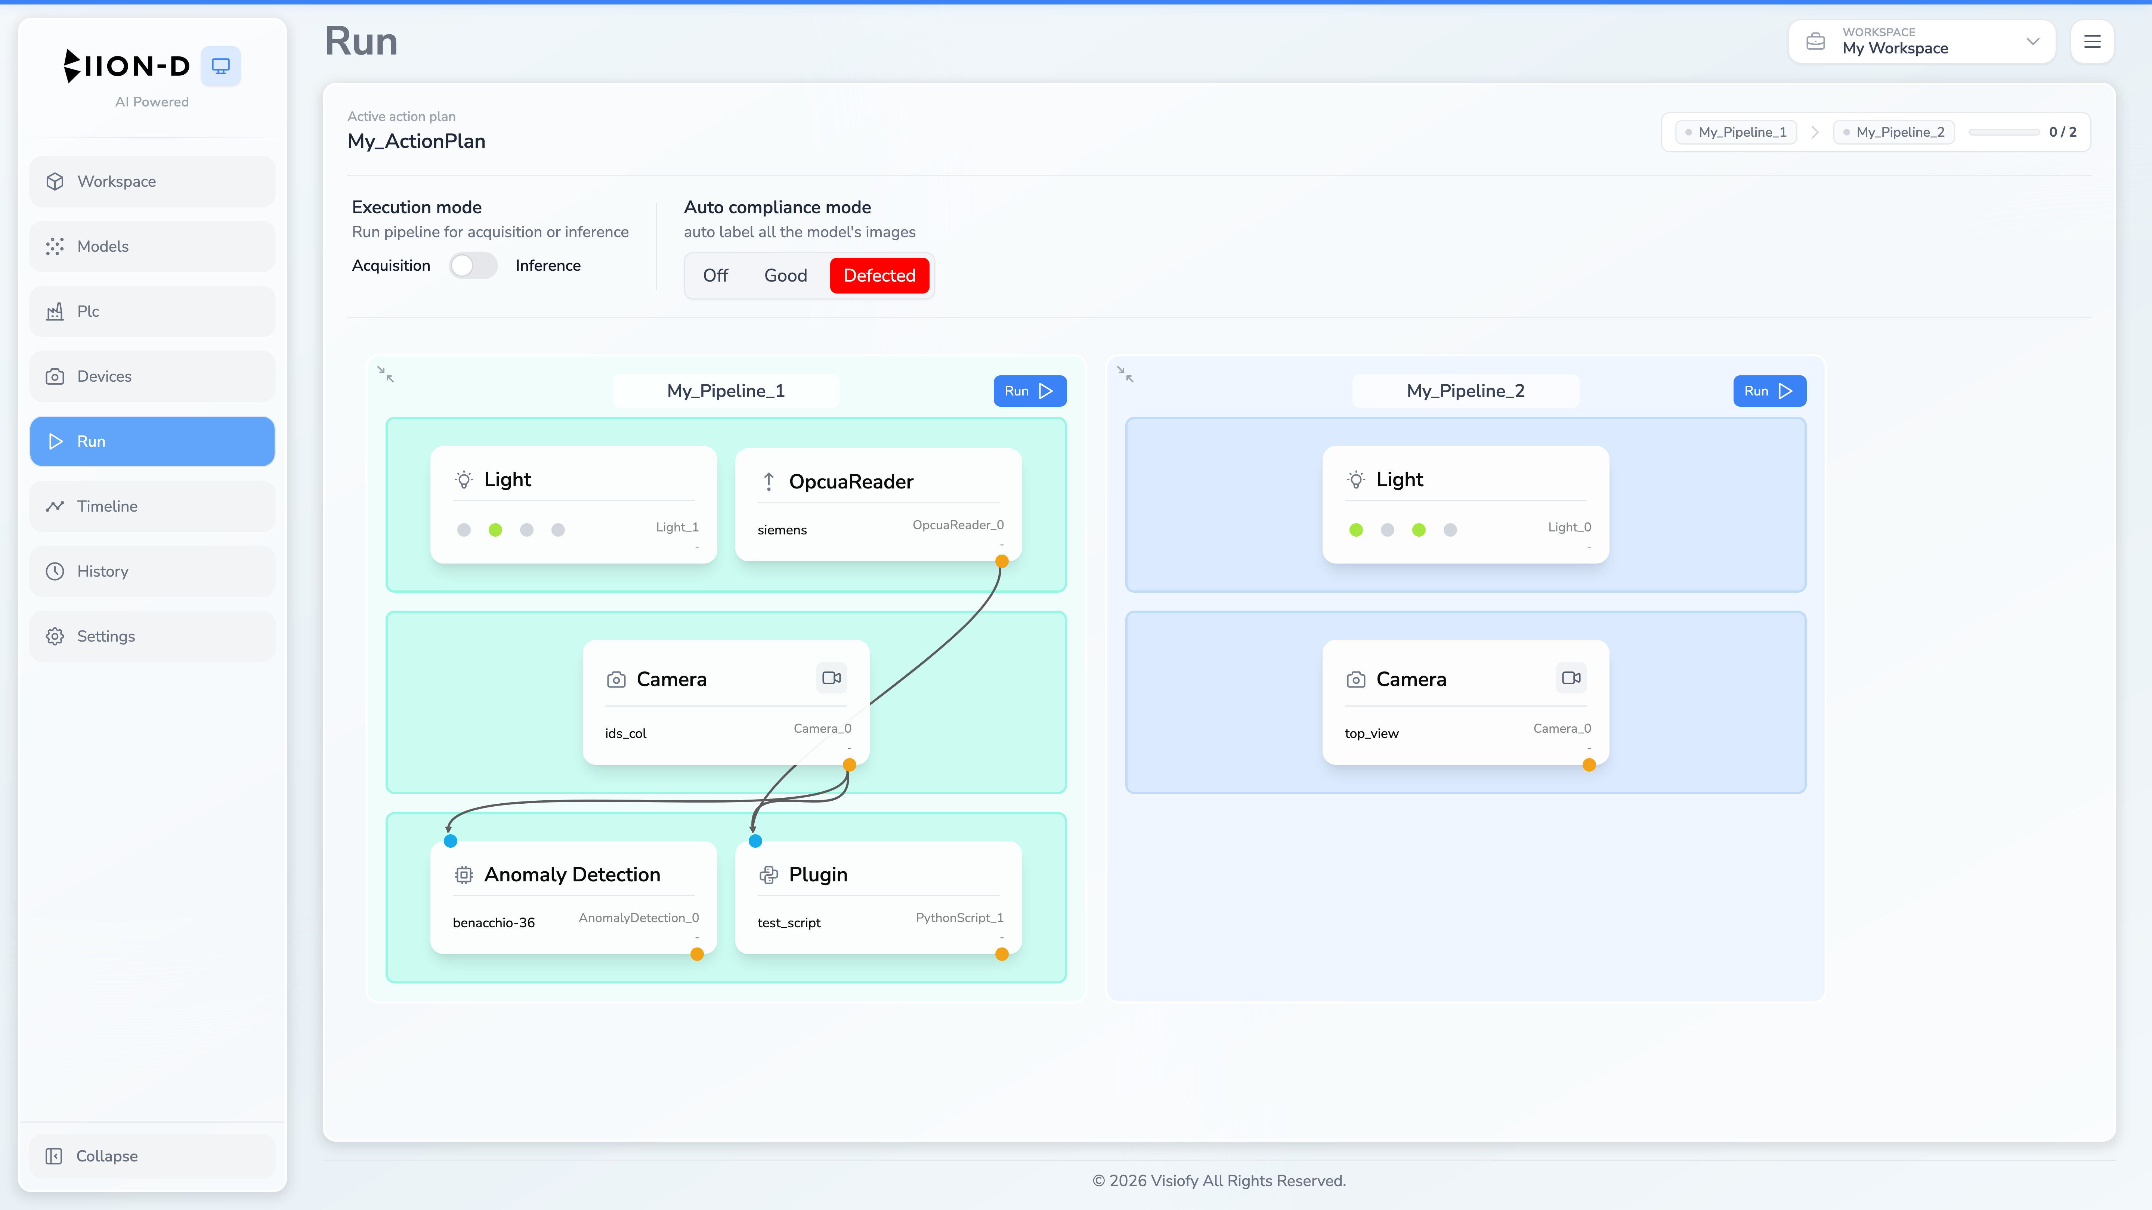This screenshot has width=2152, height=1210.
Task: Collapse the My_Pipeline_1 panel via arrows icon
Action: point(385,374)
